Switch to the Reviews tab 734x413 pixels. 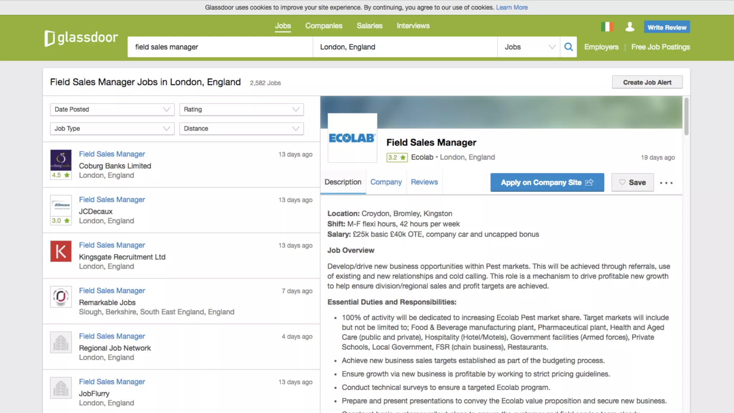(x=424, y=182)
